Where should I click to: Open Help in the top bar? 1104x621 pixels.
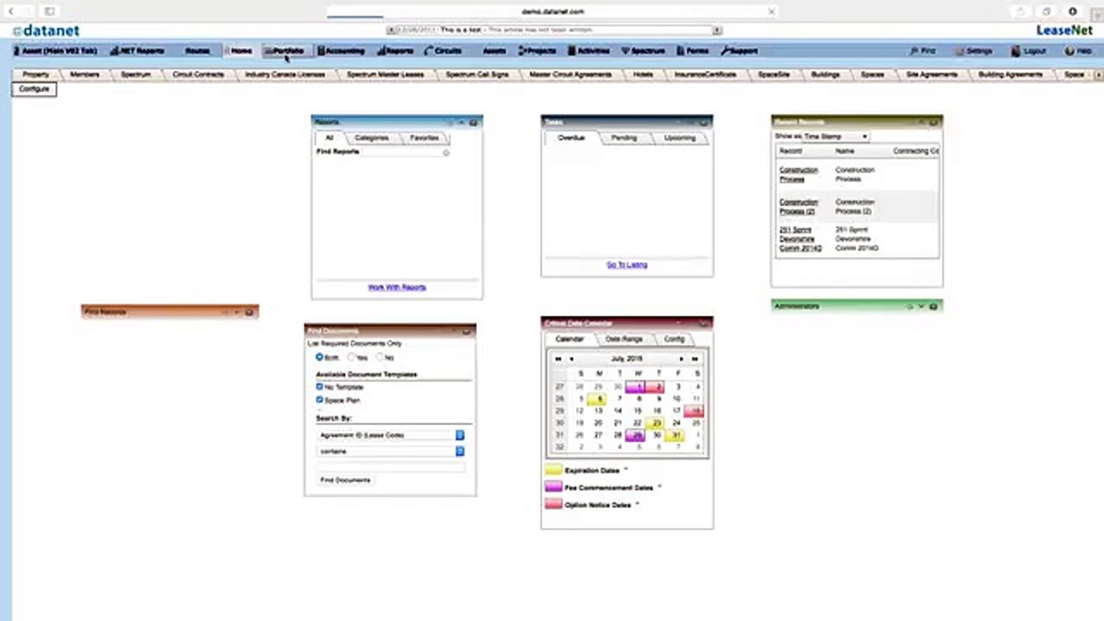click(1078, 51)
